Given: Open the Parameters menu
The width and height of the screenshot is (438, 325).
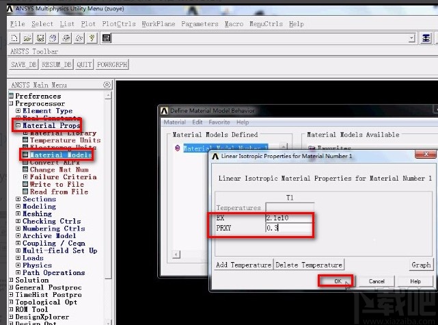Looking at the screenshot, I should coord(200,24).
